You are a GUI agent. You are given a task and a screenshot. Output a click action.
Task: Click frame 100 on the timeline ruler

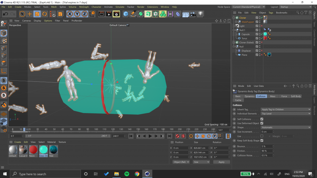point(96,129)
